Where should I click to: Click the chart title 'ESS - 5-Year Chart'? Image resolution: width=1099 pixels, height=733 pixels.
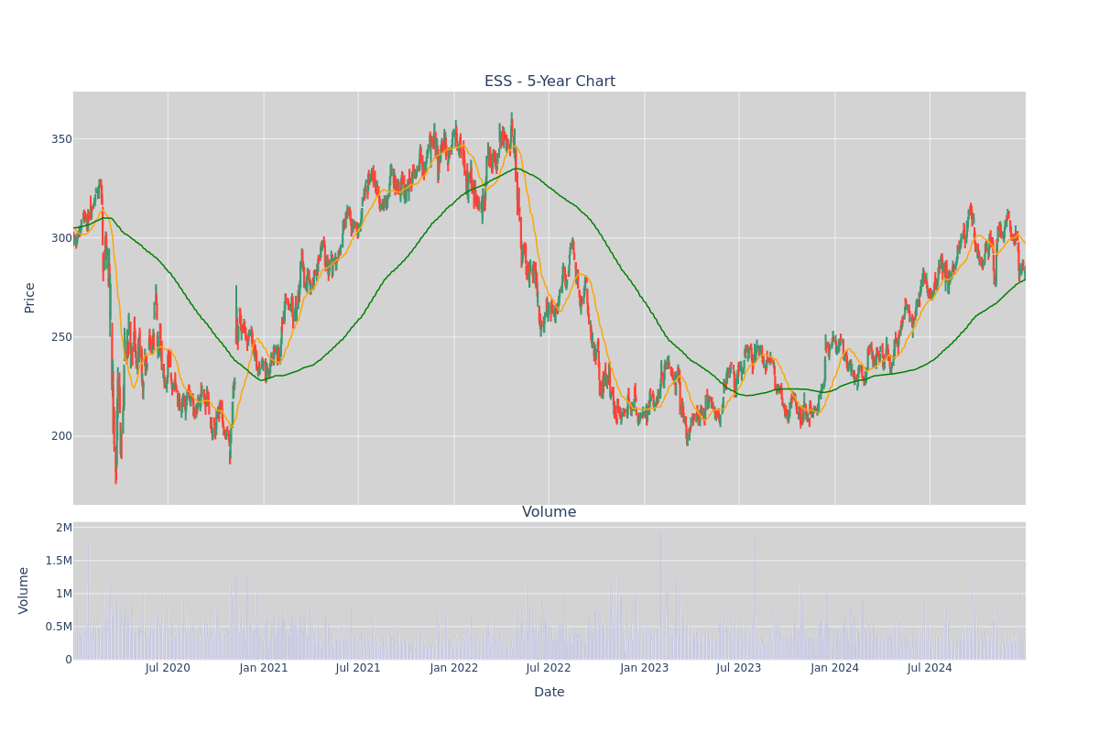549,82
